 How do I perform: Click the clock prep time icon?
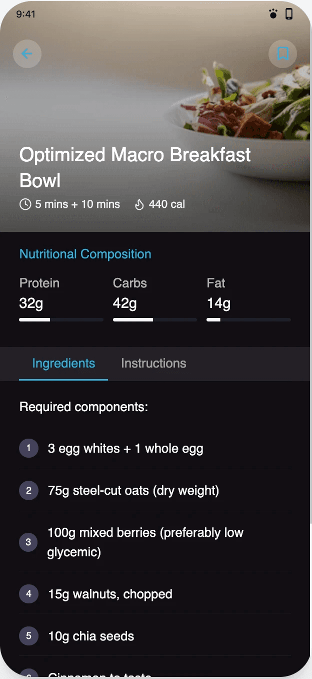click(25, 204)
